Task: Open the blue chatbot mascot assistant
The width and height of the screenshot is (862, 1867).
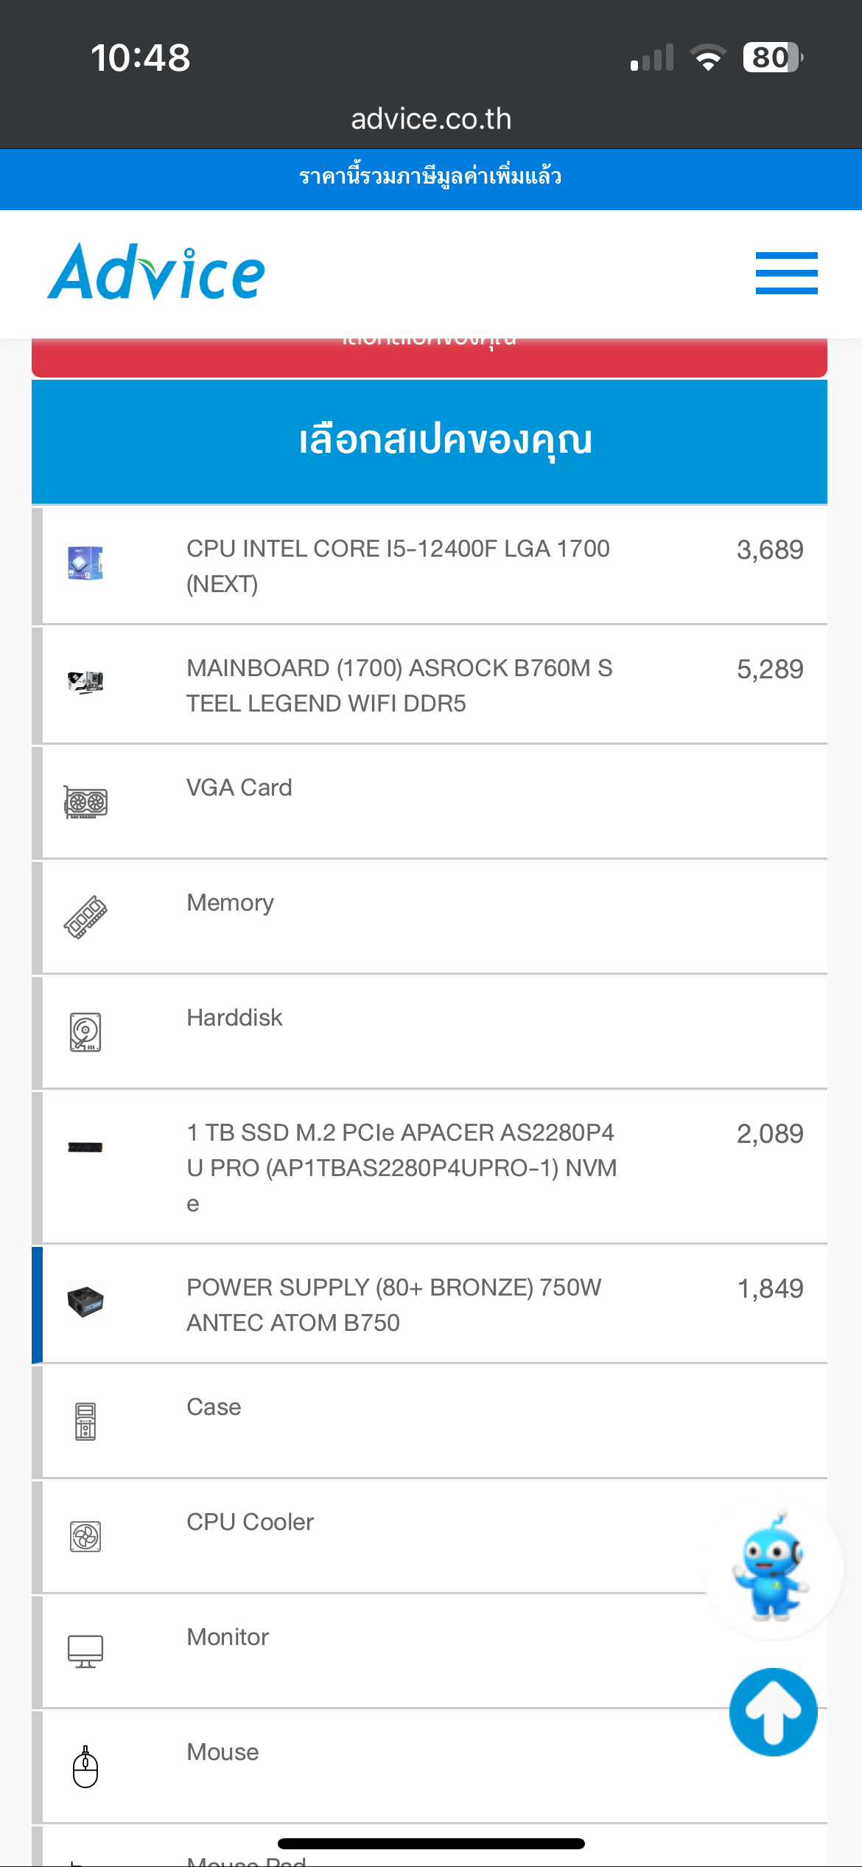Action: tap(773, 1569)
